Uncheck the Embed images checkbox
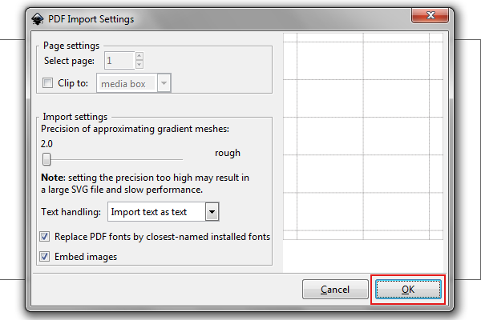 coord(44,256)
